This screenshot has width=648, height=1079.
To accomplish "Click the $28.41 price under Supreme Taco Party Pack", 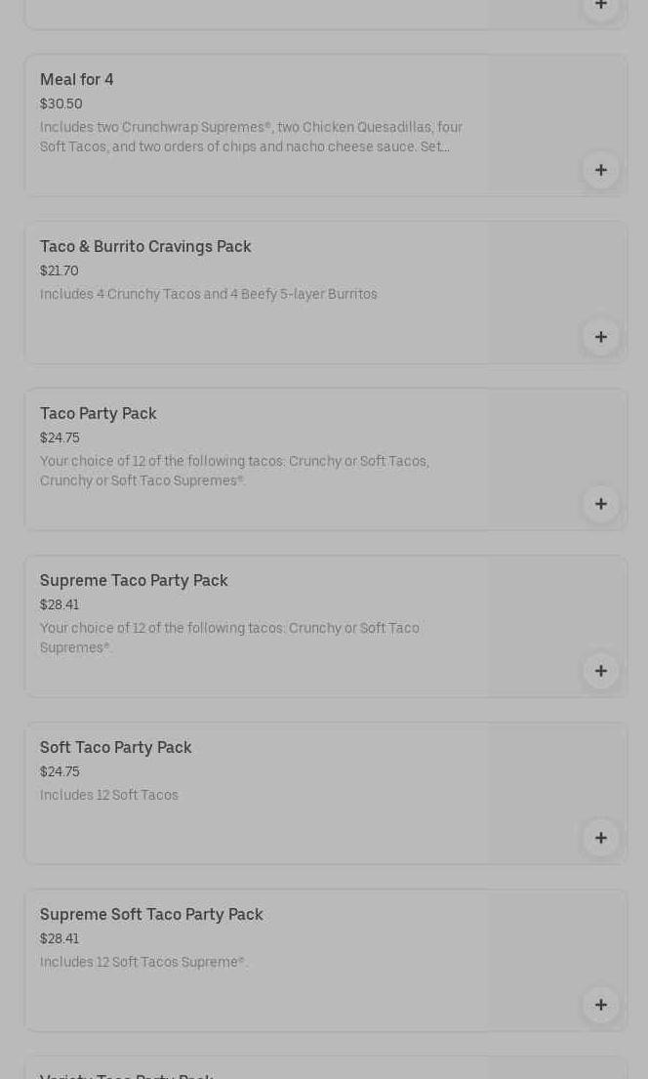I will (x=60, y=605).
